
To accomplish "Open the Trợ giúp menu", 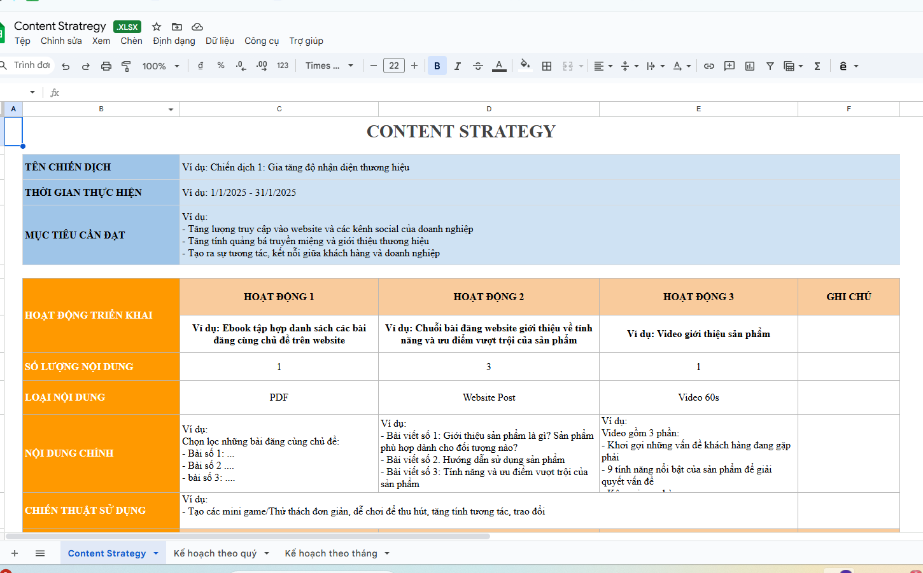I will pos(306,41).
